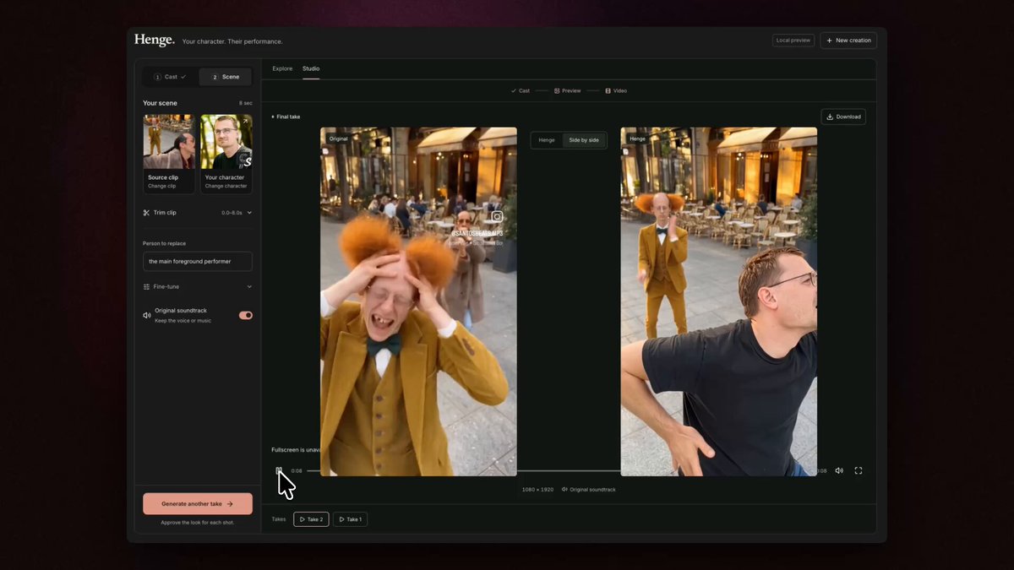Click the Henge logo

(155, 40)
